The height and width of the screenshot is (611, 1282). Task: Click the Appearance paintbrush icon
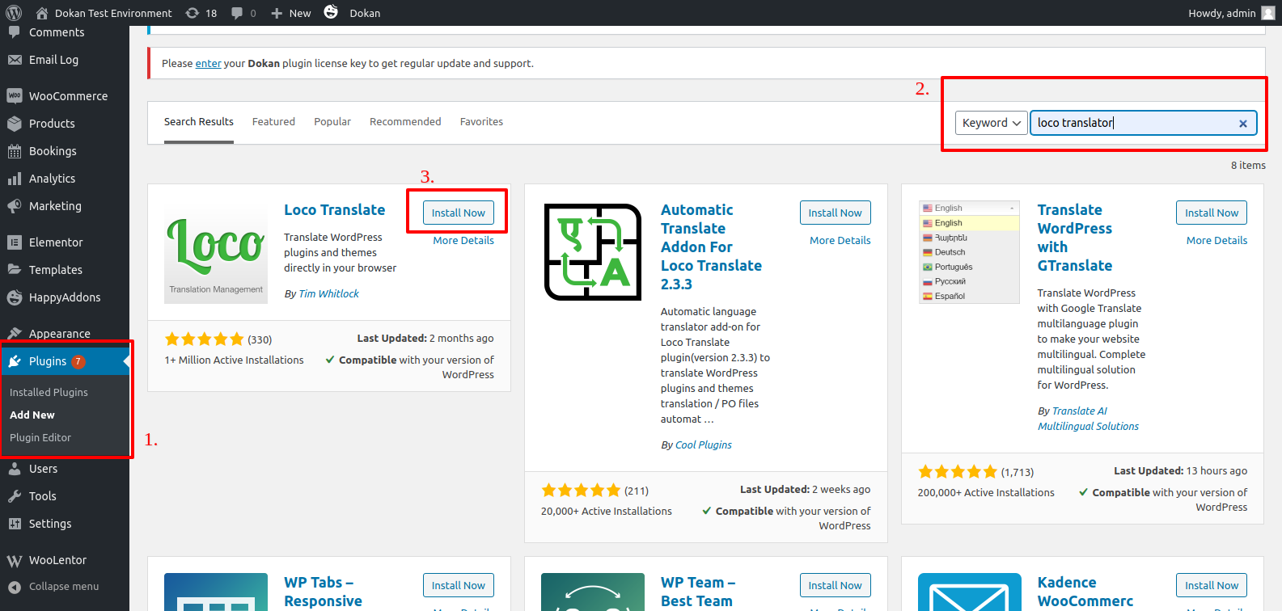15,334
